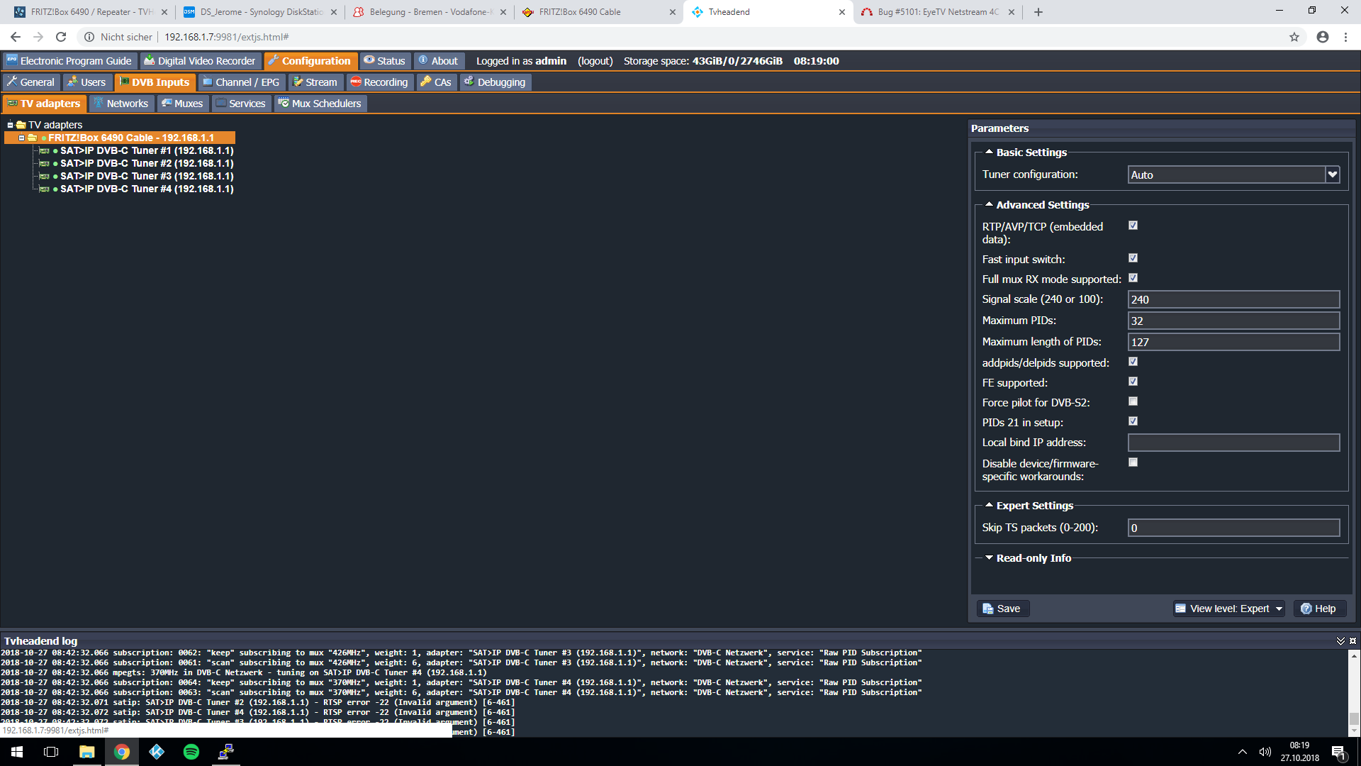Open the View level: Expert menu
Screen dimensions: 1361x766
1229,609
